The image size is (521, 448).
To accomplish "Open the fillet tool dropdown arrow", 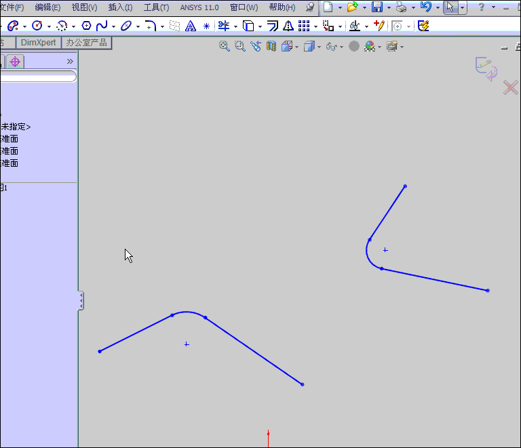I will pos(162,26).
